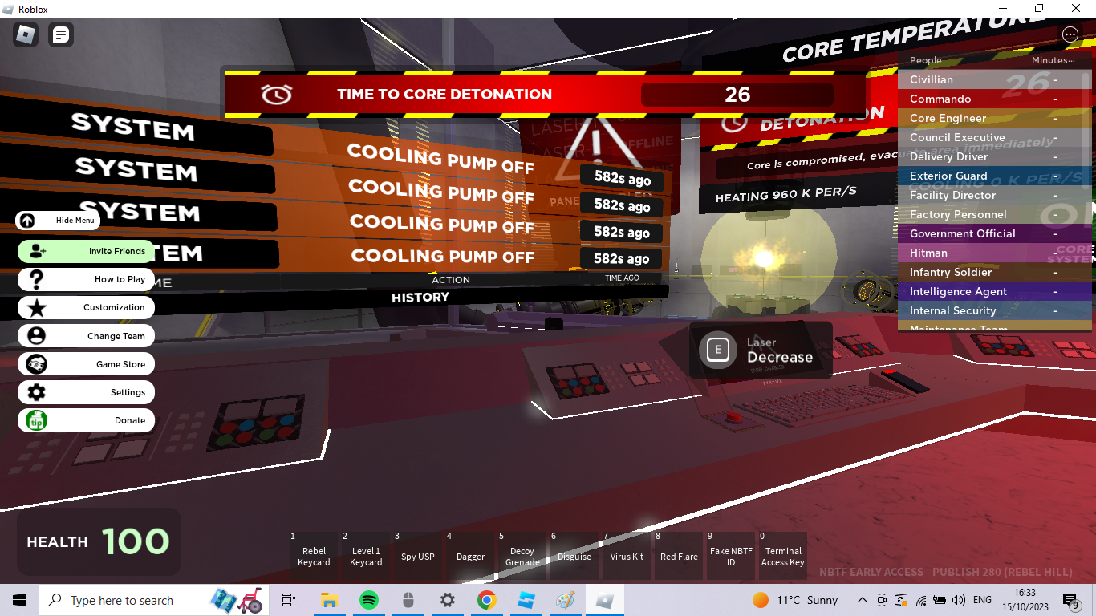Open the mouse app on taskbar
Screen dimensions: 1096x616
tap(408, 600)
